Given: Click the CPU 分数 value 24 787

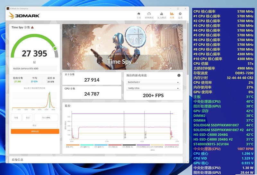Looking at the screenshot, I should click(x=92, y=94).
